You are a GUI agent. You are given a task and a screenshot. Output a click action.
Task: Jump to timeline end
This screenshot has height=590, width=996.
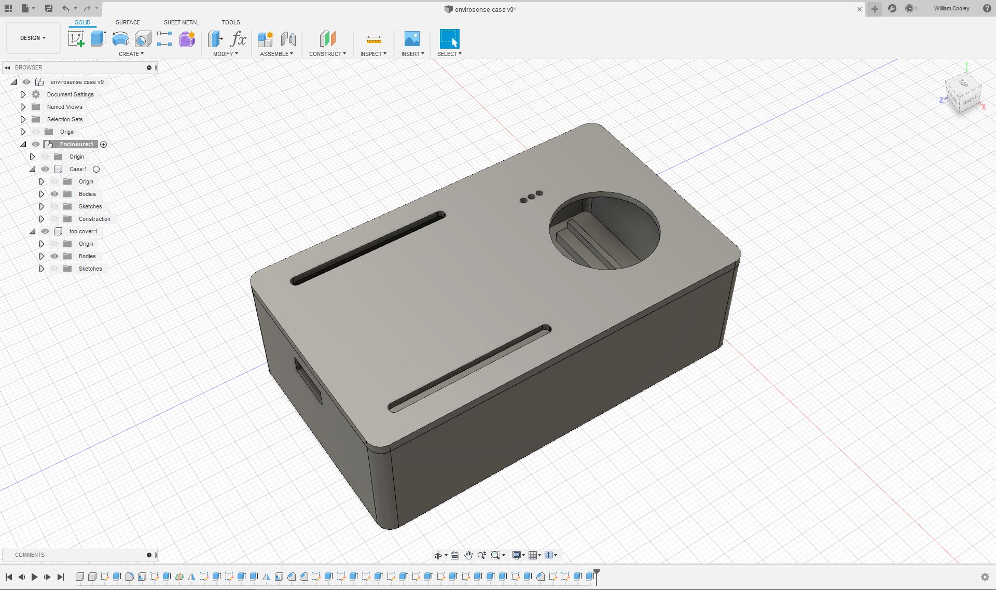coord(61,577)
